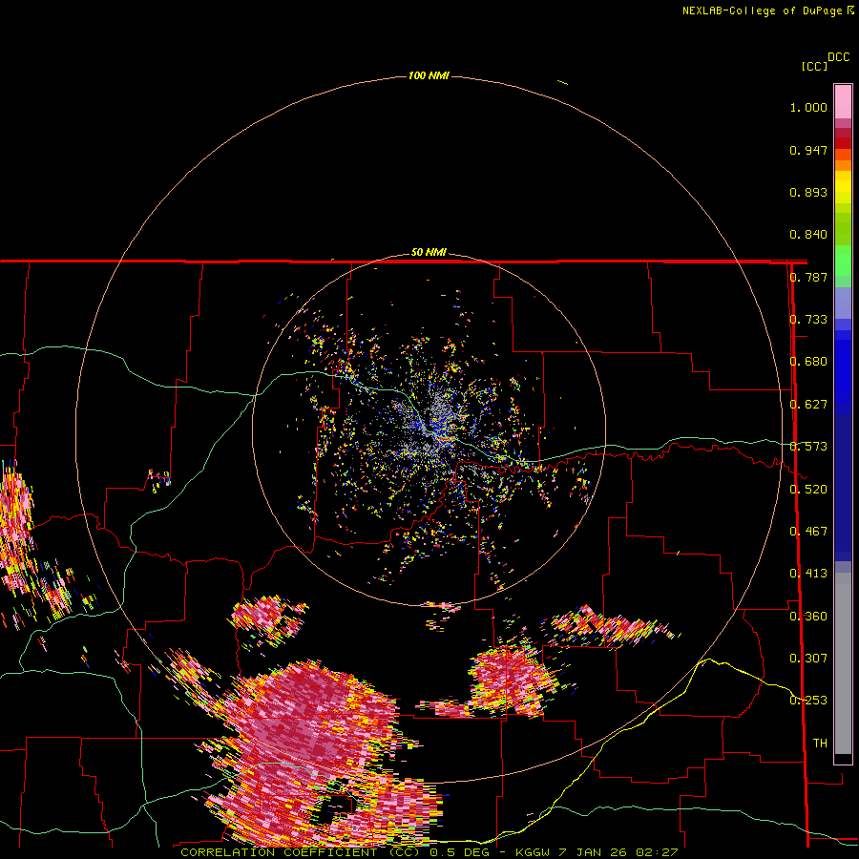Image resolution: width=859 pixels, height=859 pixels.
Task: Click the 0.840 legend value
Action: (x=808, y=235)
